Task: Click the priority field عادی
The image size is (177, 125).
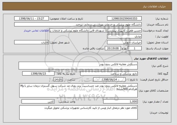Action: pos(124,37)
